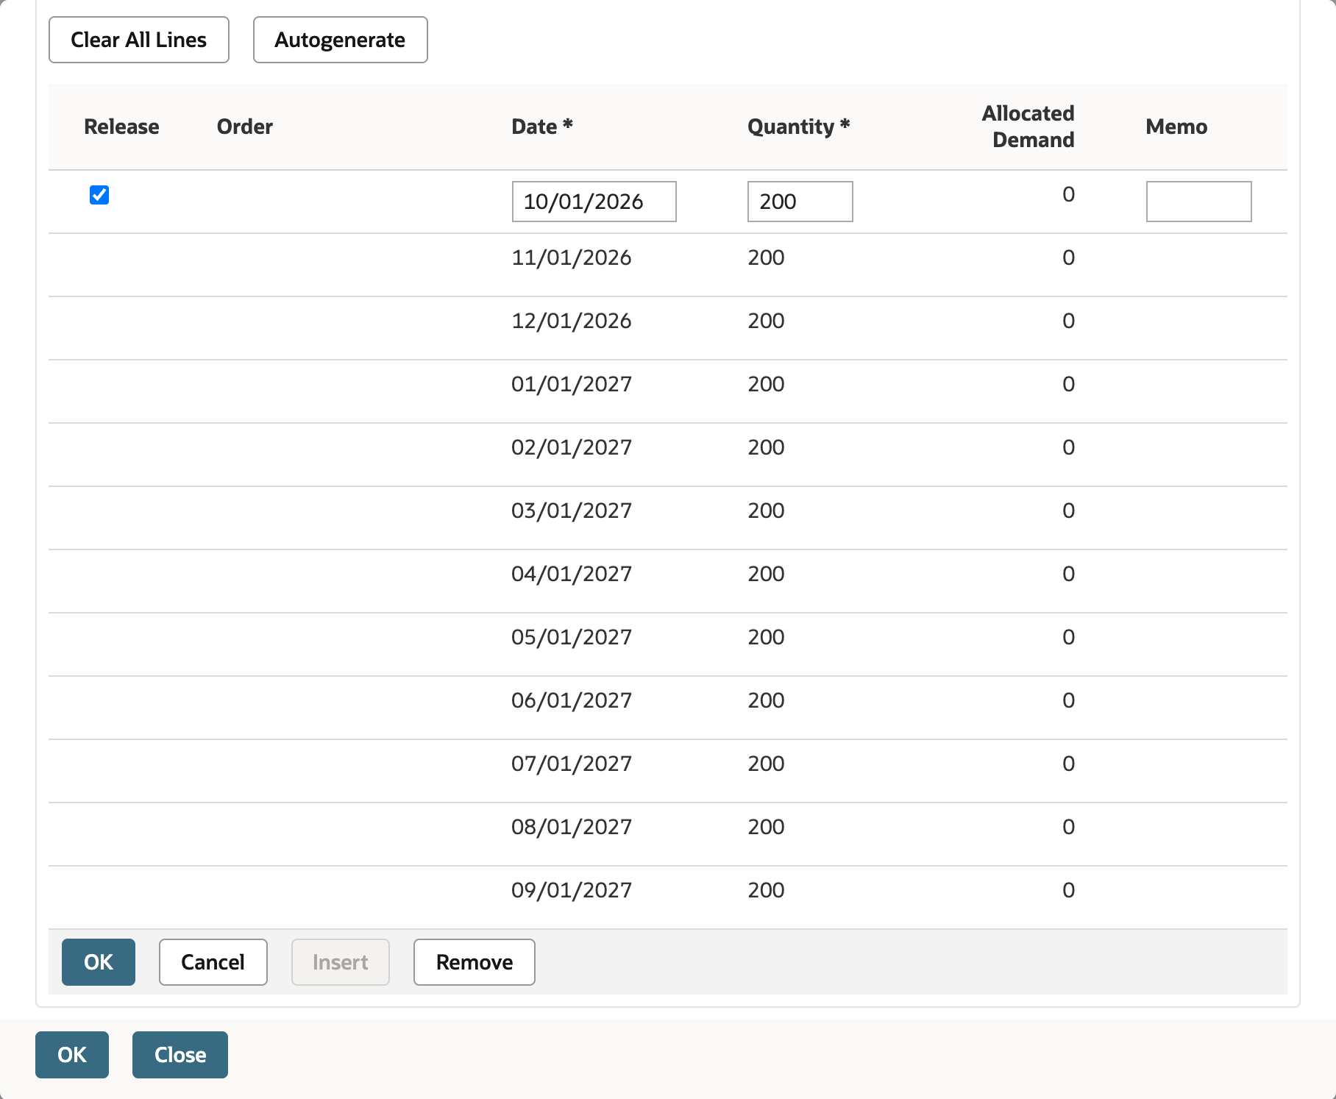Click the Allocated Demand column header
1336x1099 pixels.
[x=1028, y=127]
